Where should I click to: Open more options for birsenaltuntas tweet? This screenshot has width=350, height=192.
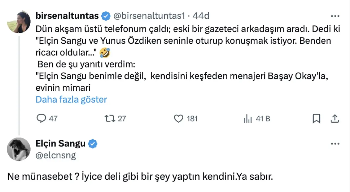(335, 16)
